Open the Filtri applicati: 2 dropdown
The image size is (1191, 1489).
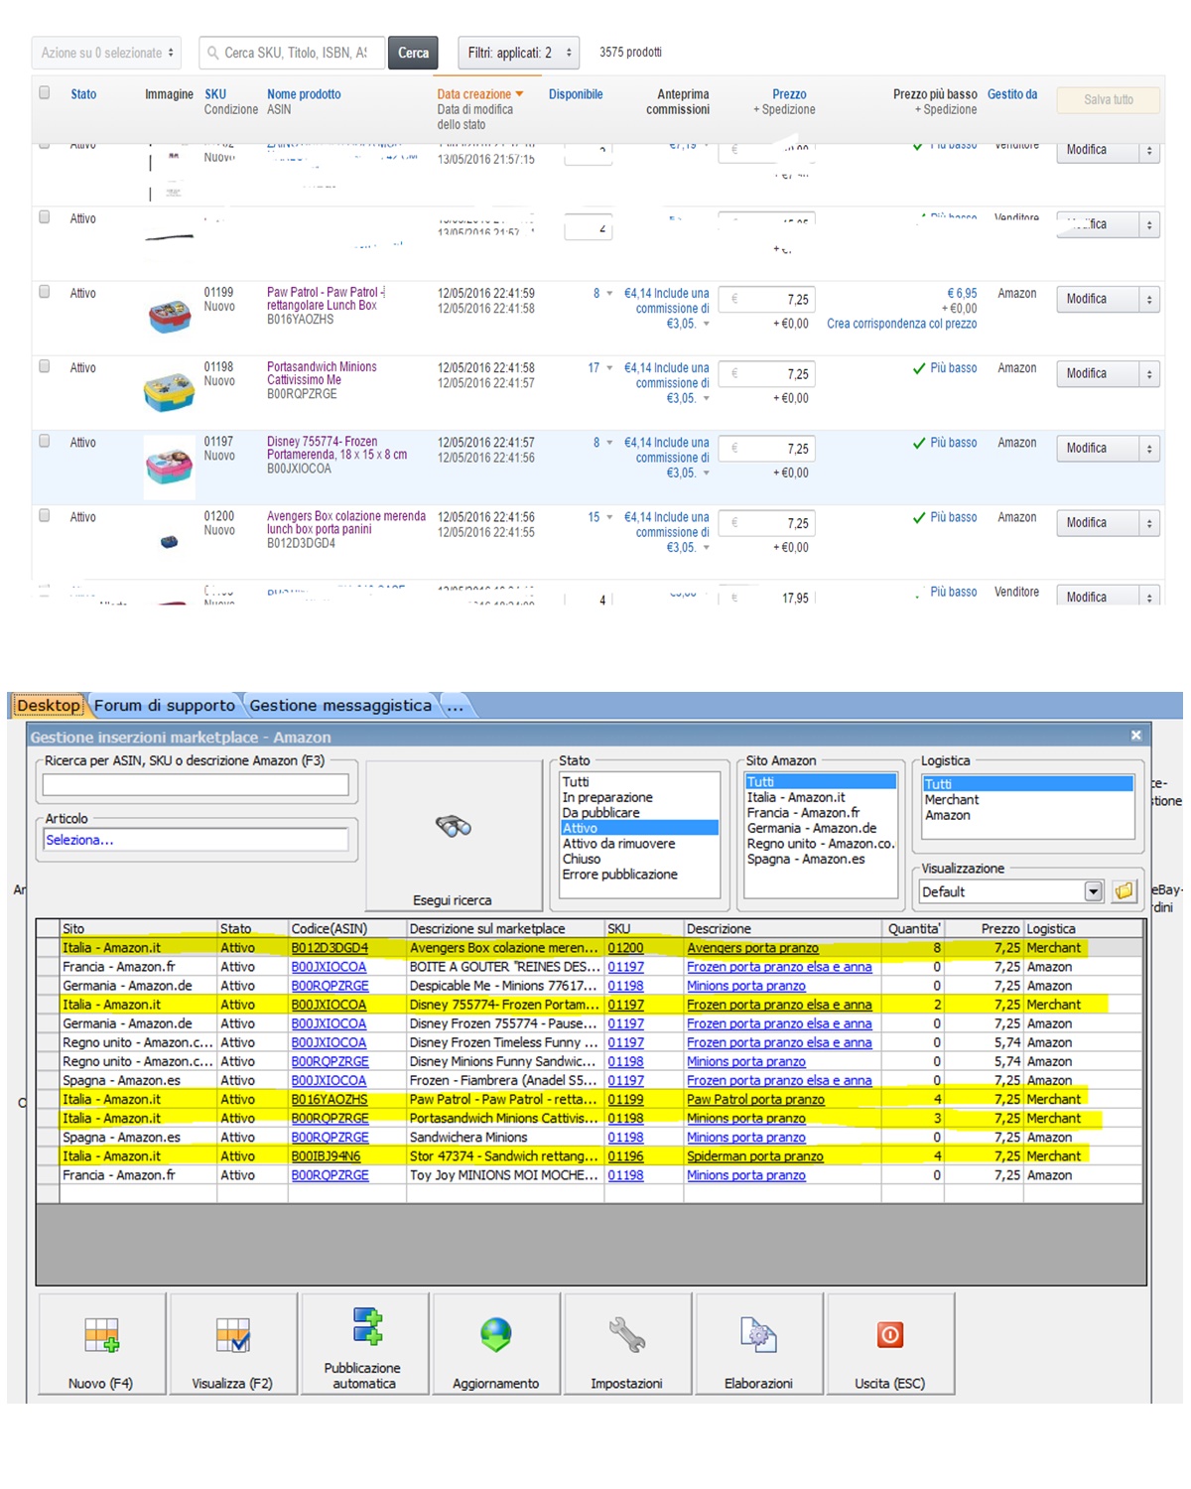tap(518, 53)
